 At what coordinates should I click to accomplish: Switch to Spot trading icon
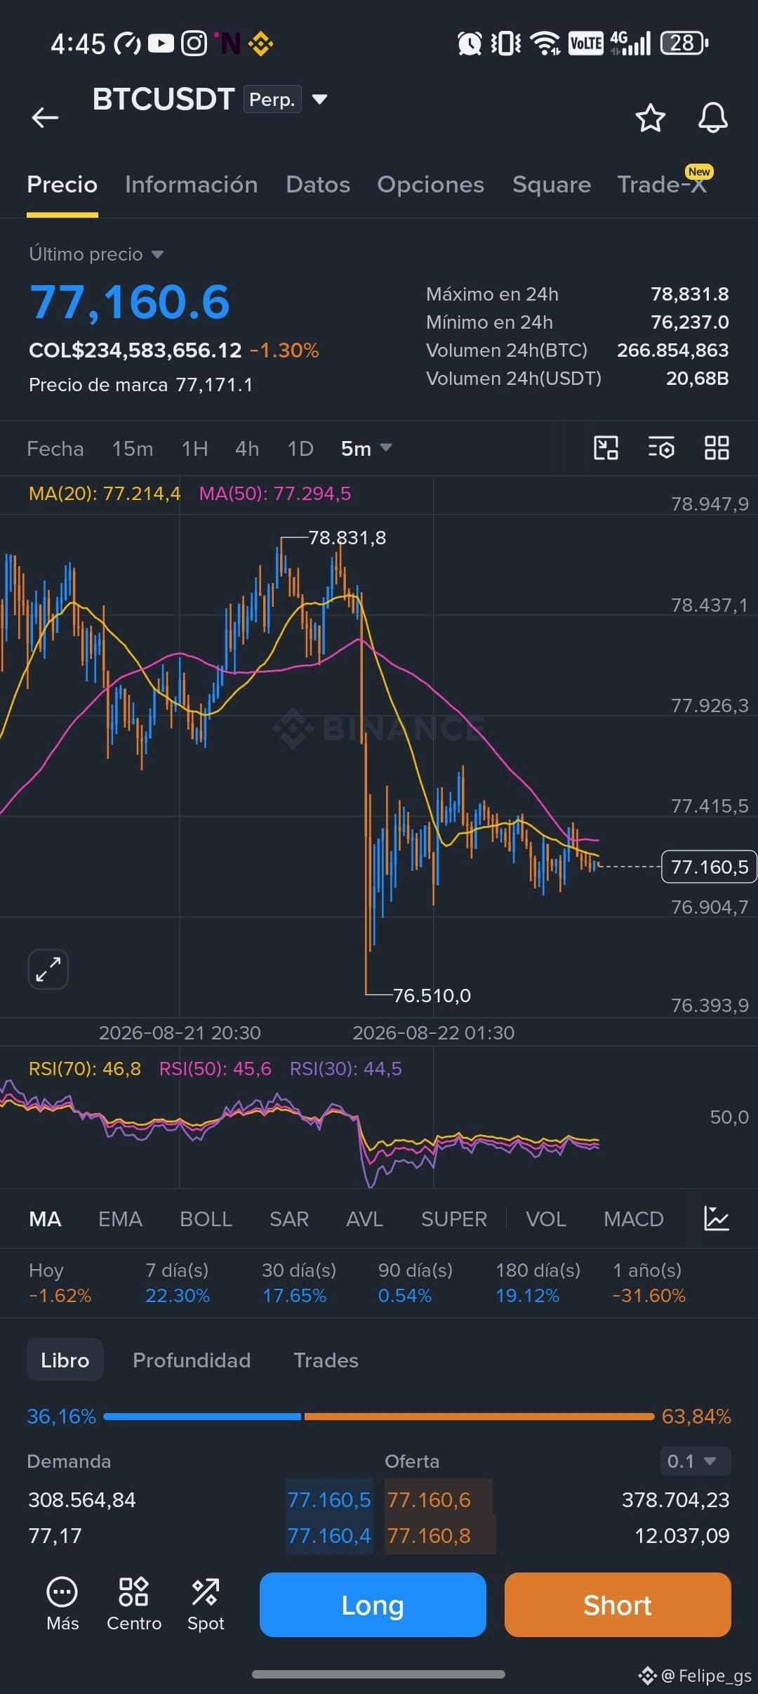tap(206, 1604)
